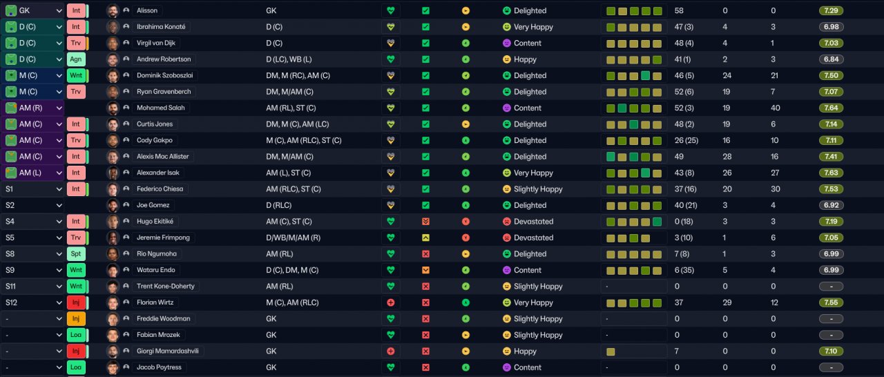Toggle Rio Ngumoha's red X availability box
The height and width of the screenshot is (377, 884).
click(x=425, y=254)
